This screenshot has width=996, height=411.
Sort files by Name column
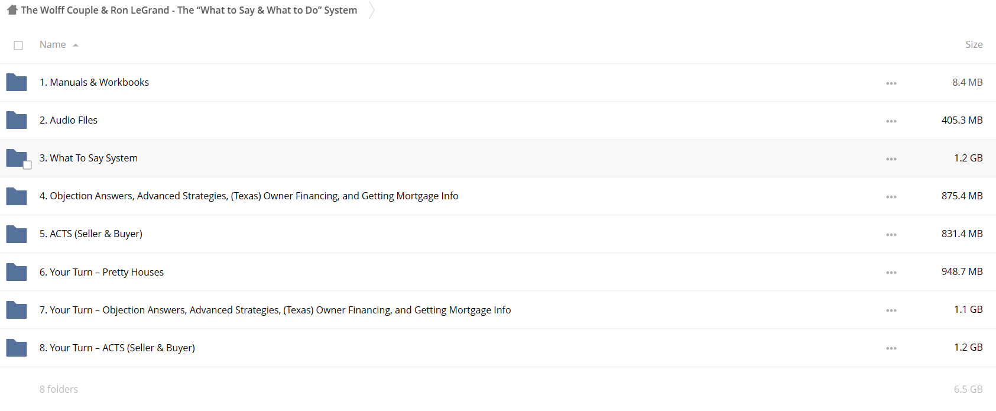tap(53, 44)
